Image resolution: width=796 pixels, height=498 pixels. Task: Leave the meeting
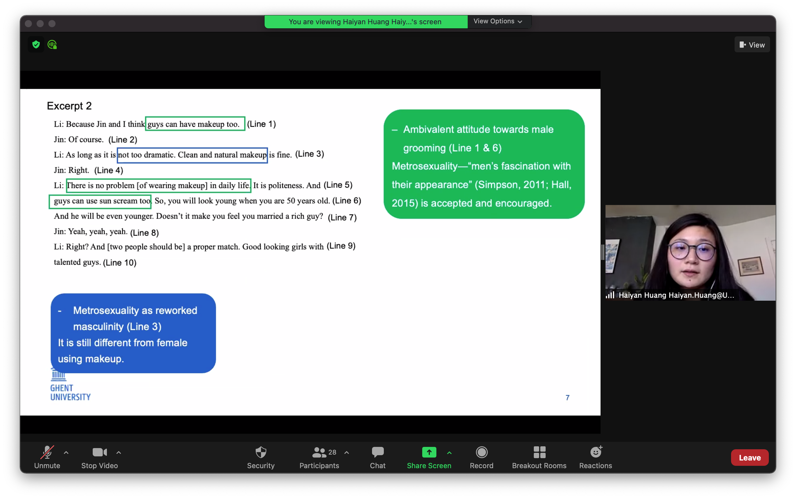[x=750, y=458]
